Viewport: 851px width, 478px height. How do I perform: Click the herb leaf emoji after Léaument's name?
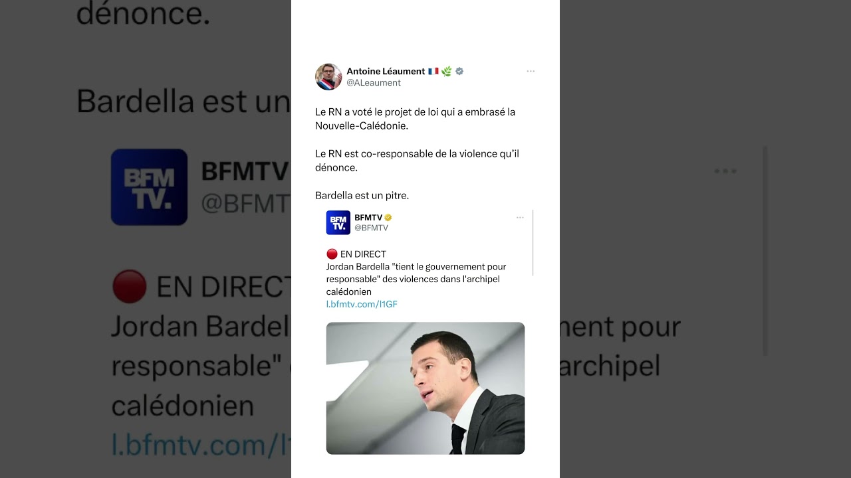click(x=447, y=71)
